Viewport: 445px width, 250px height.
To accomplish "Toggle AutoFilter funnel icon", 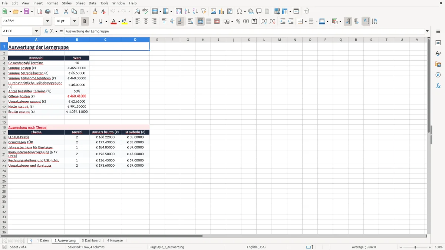I will coord(203,11).
